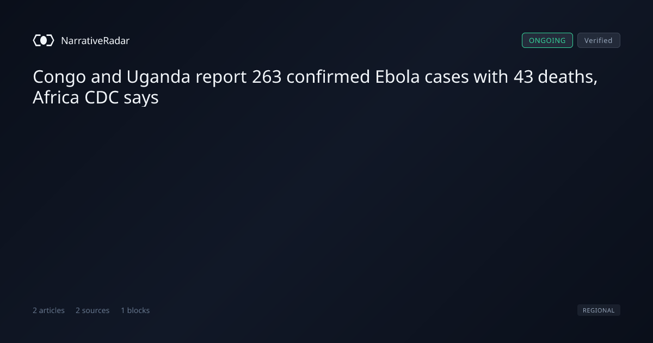Click the NarrativeRadar hexagon logo icon
The height and width of the screenshot is (343, 653).
44,40
